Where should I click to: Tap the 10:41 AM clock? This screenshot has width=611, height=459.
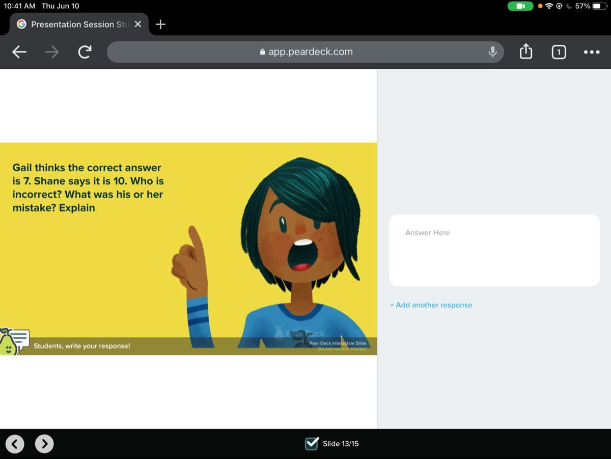pos(19,6)
